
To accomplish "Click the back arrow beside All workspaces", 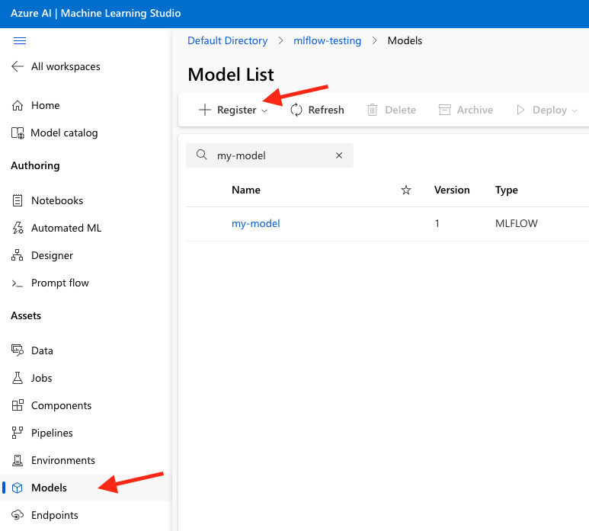I will [18, 66].
